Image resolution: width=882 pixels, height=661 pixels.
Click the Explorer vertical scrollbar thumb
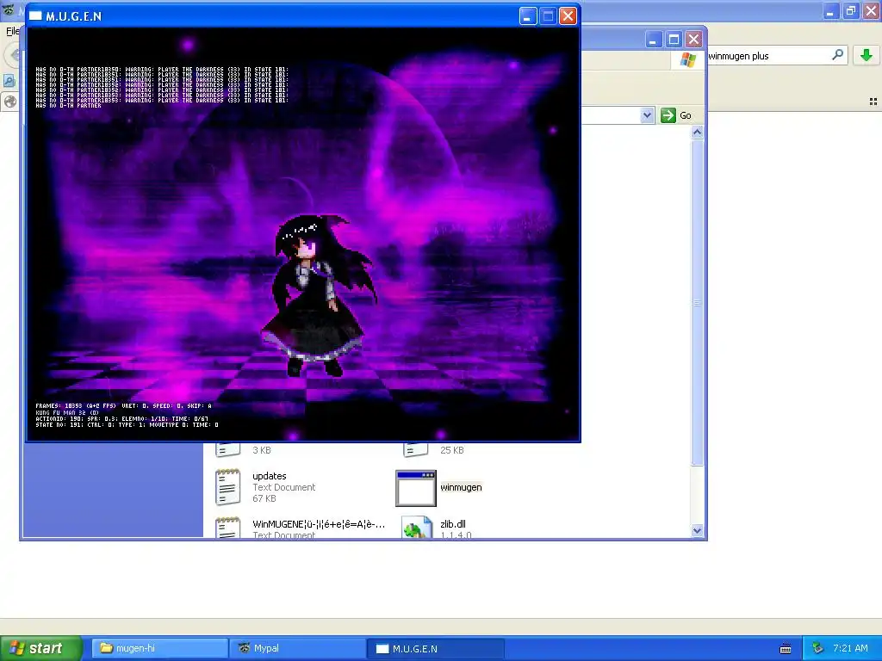[697, 302]
